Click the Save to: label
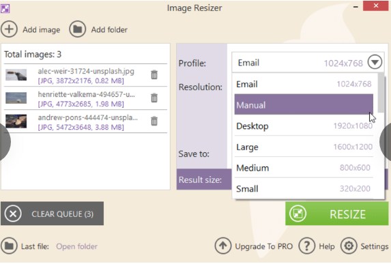The height and width of the screenshot is (264, 391). pyautogui.click(x=194, y=153)
